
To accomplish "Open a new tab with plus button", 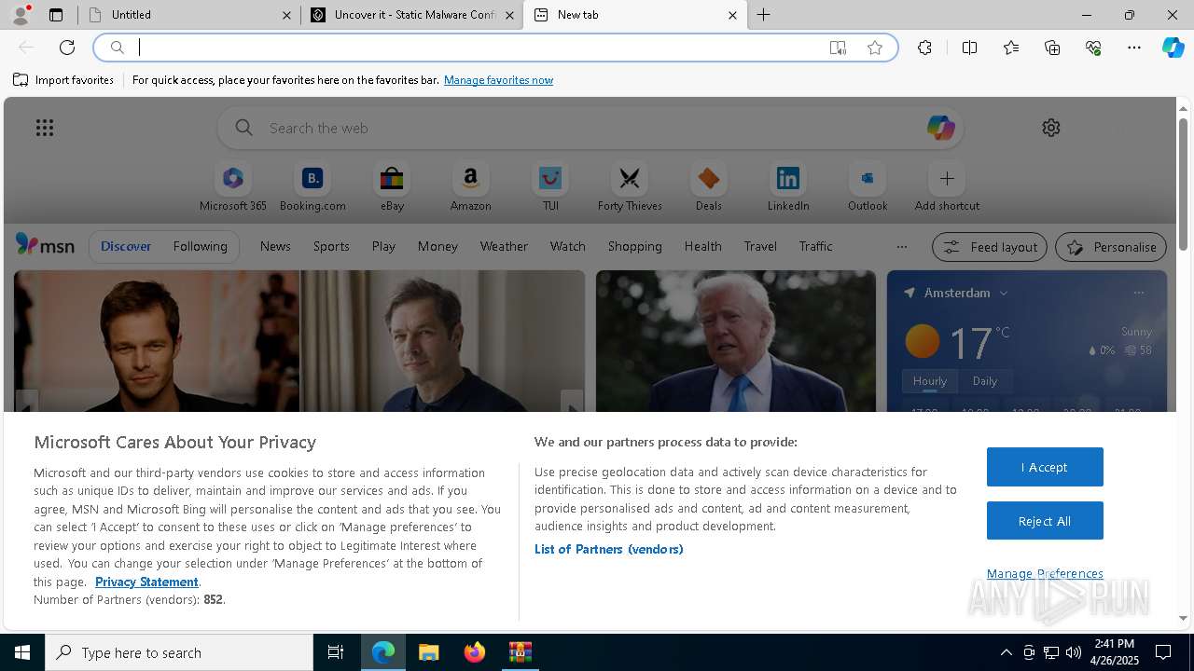I will [x=764, y=15].
